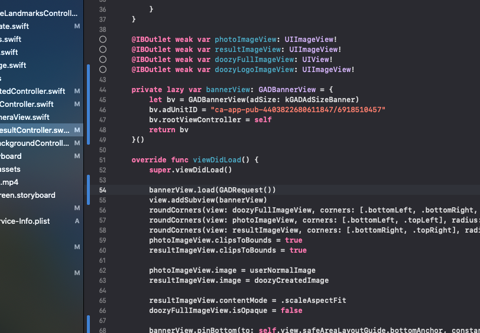The height and width of the screenshot is (333, 480).
Task: Click the doozyLogoImageView outlet connection circle
Action: pyautogui.click(x=103, y=70)
